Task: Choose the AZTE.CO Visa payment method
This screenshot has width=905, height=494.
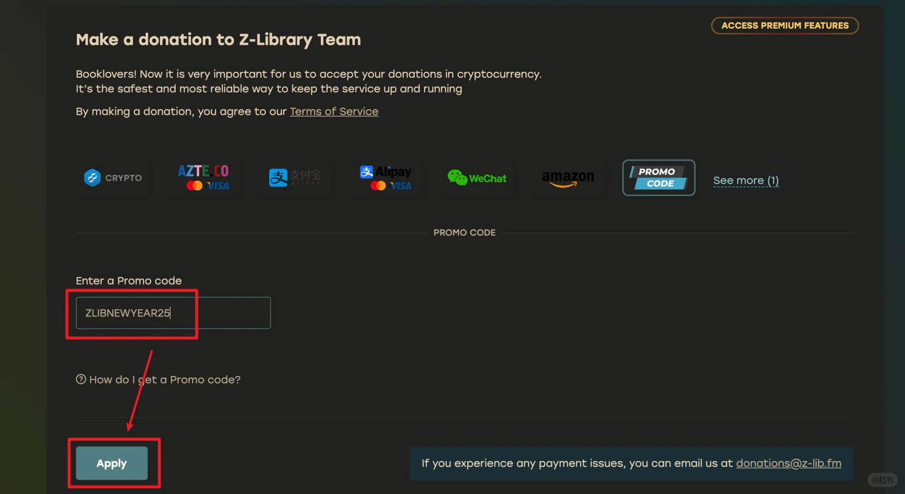Action: tap(204, 178)
